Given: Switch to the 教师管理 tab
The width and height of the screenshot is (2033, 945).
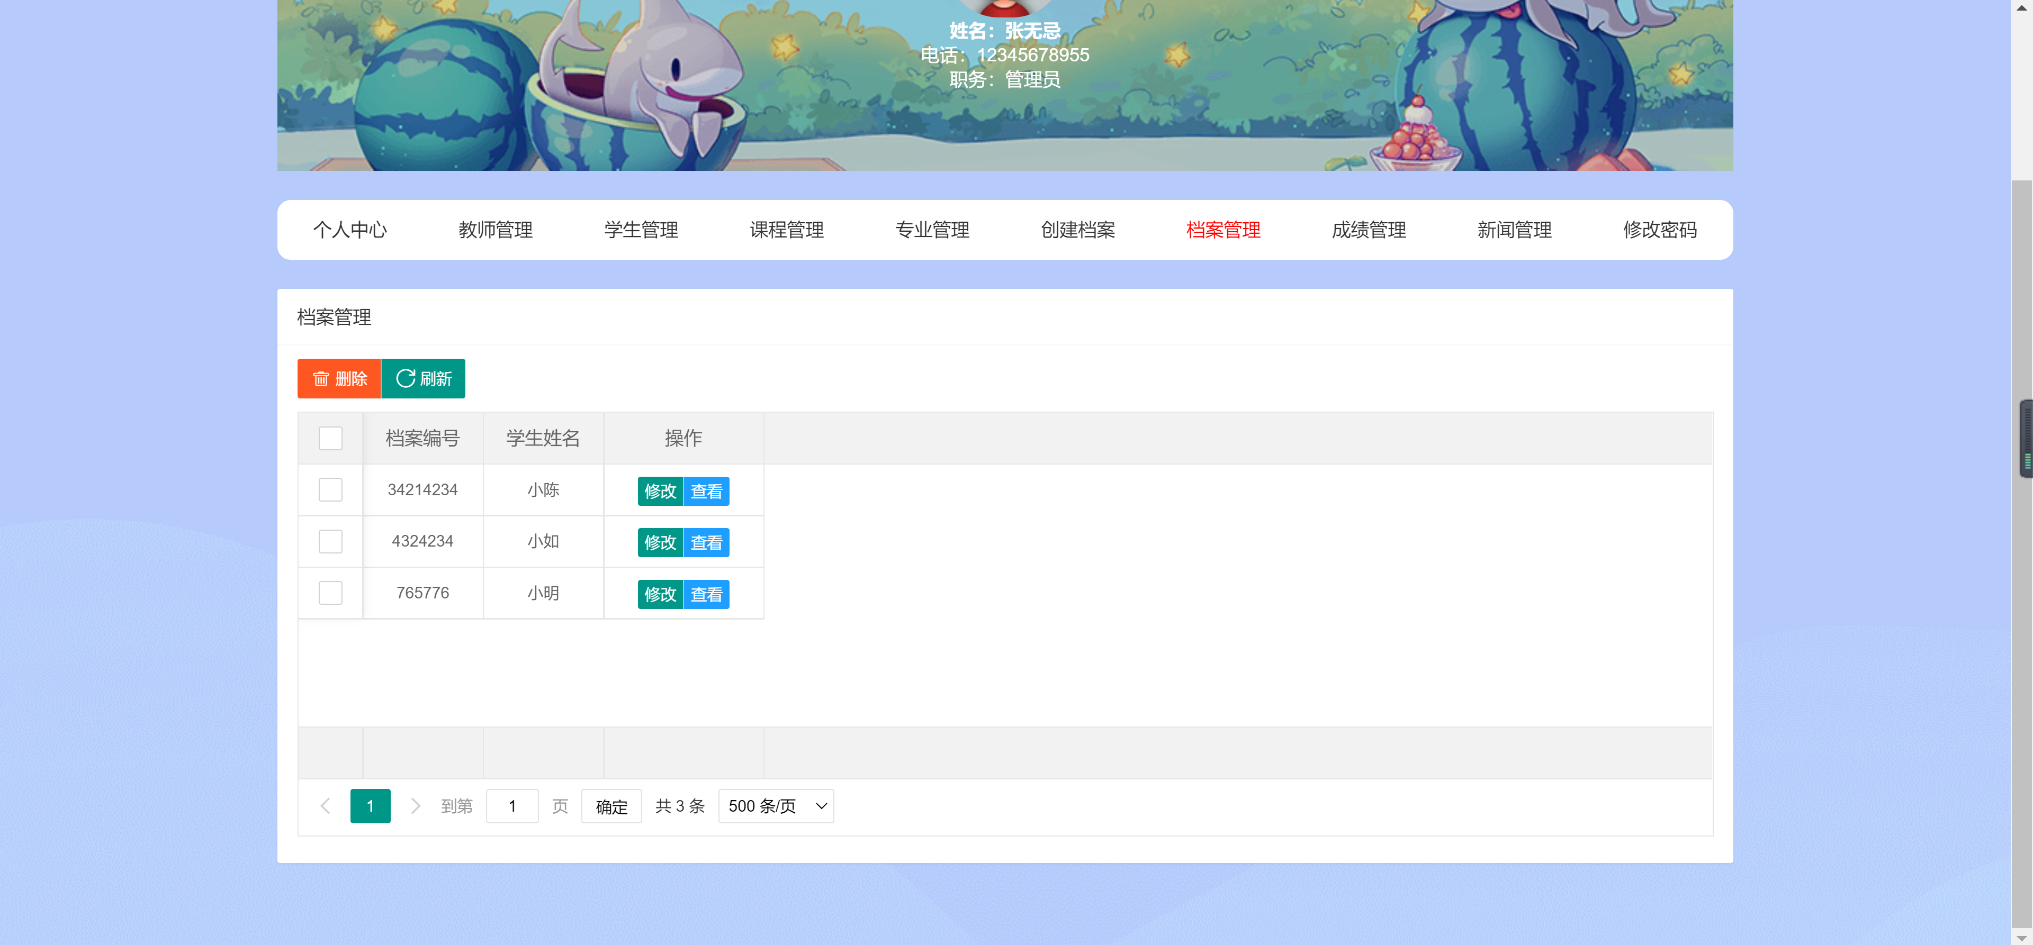Looking at the screenshot, I should (x=496, y=230).
